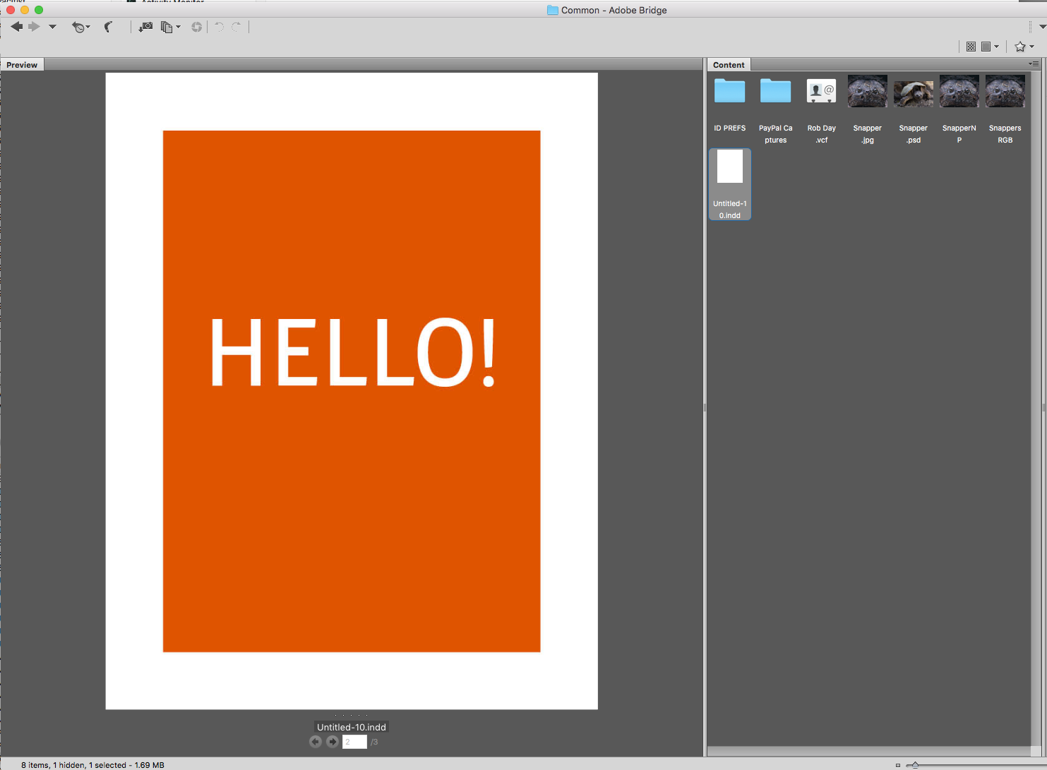1047x770 pixels.
Task: Open in Camera Raw aperture icon
Action: click(196, 27)
